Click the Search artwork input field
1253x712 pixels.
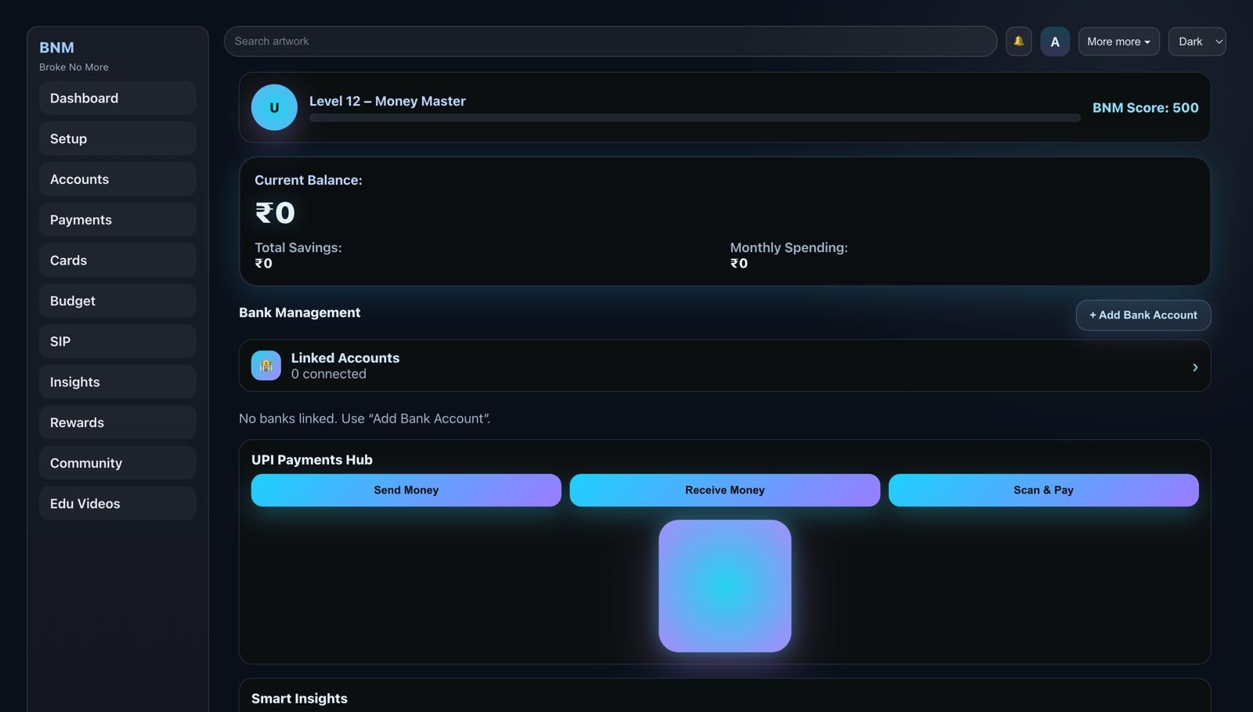[x=611, y=41]
